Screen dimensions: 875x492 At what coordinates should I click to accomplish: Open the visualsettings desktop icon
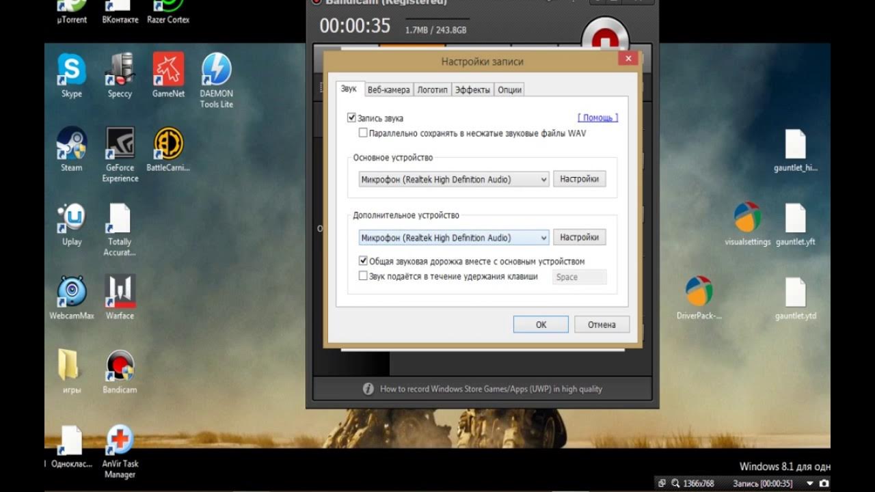(x=747, y=224)
